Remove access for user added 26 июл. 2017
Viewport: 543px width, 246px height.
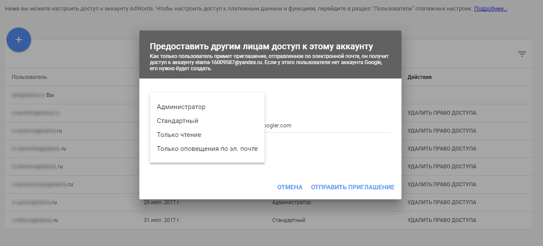pos(442,202)
